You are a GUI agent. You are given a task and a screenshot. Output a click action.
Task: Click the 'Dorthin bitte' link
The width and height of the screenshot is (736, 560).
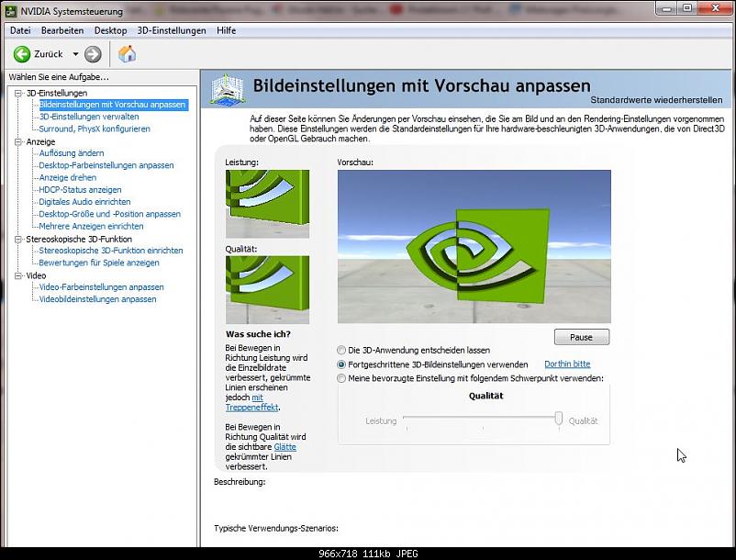566,364
